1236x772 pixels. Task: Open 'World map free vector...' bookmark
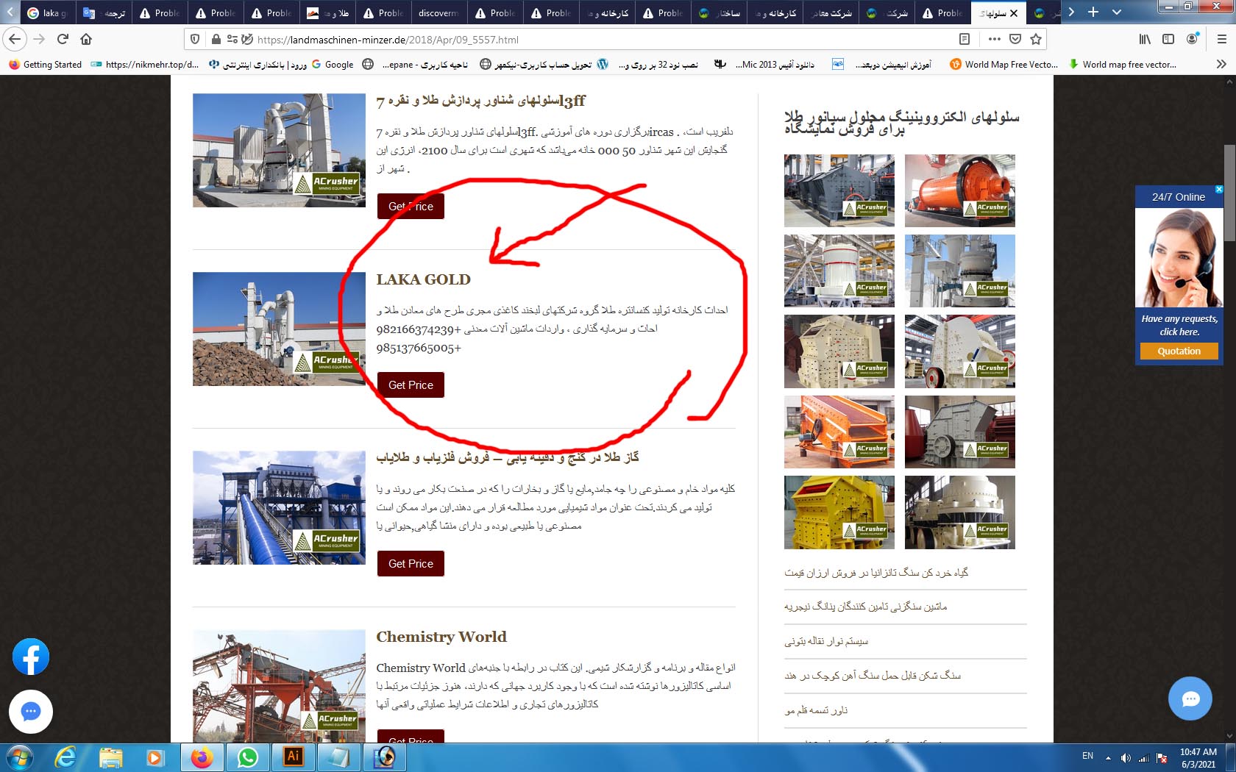(1122, 65)
